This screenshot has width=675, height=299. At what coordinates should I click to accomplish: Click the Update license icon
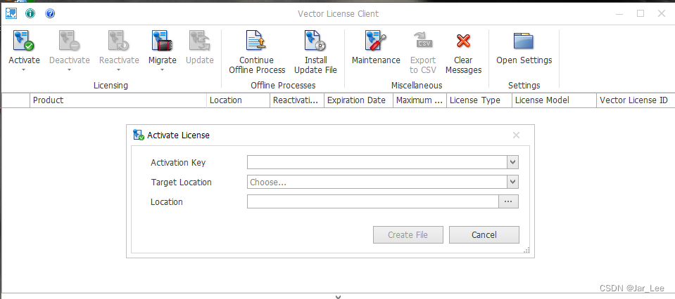coord(199,41)
